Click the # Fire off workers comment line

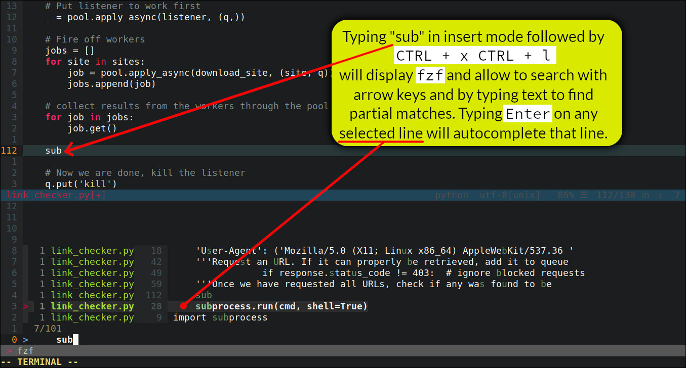(94, 39)
